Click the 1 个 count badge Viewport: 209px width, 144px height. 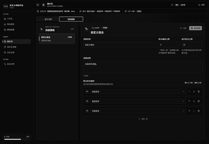coord(72,29)
